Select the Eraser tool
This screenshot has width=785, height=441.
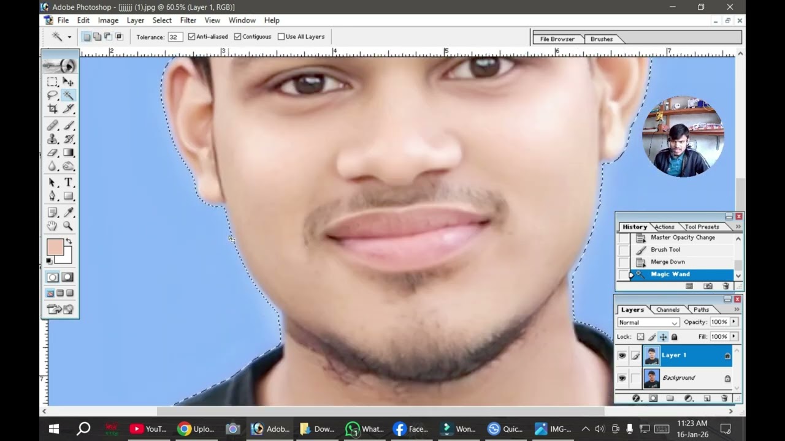(53, 153)
